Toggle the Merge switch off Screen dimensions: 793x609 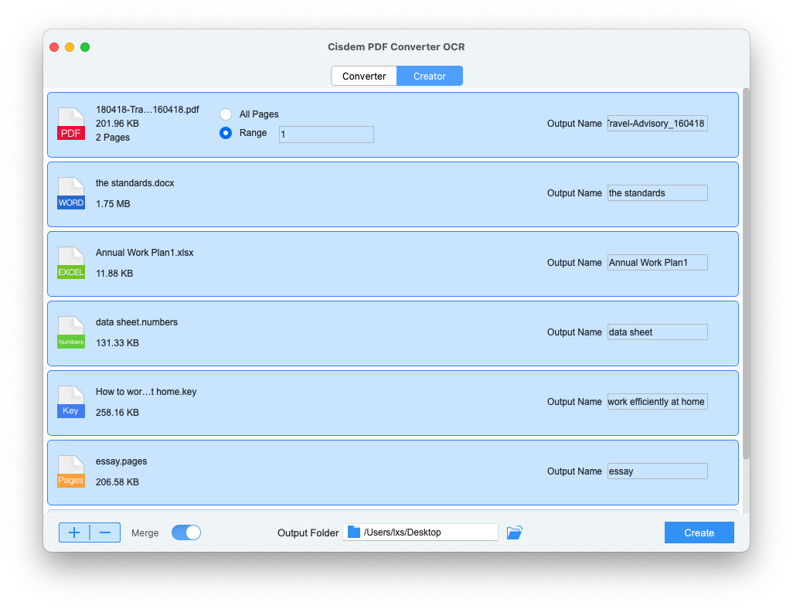186,532
